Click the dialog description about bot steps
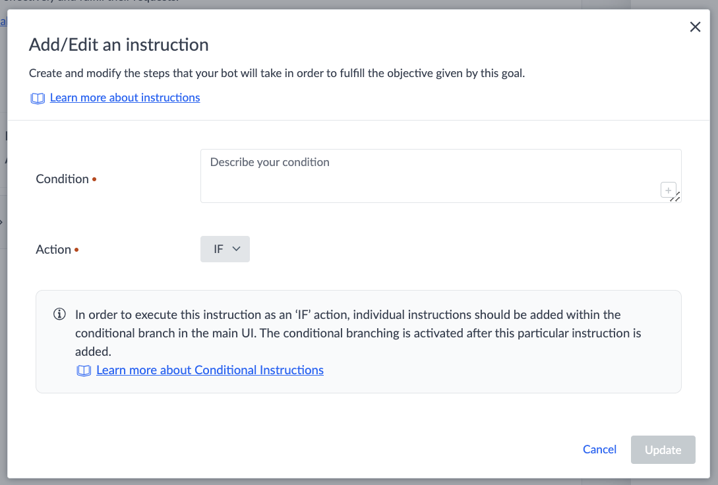The height and width of the screenshot is (485, 718). (x=276, y=73)
